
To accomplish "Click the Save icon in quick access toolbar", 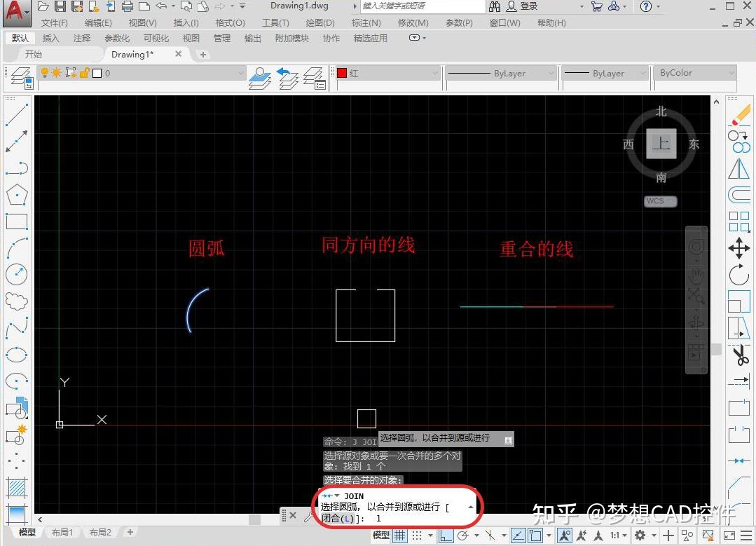I will click(60, 6).
